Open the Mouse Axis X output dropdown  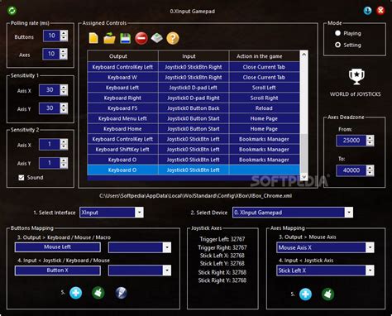click(325, 247)
